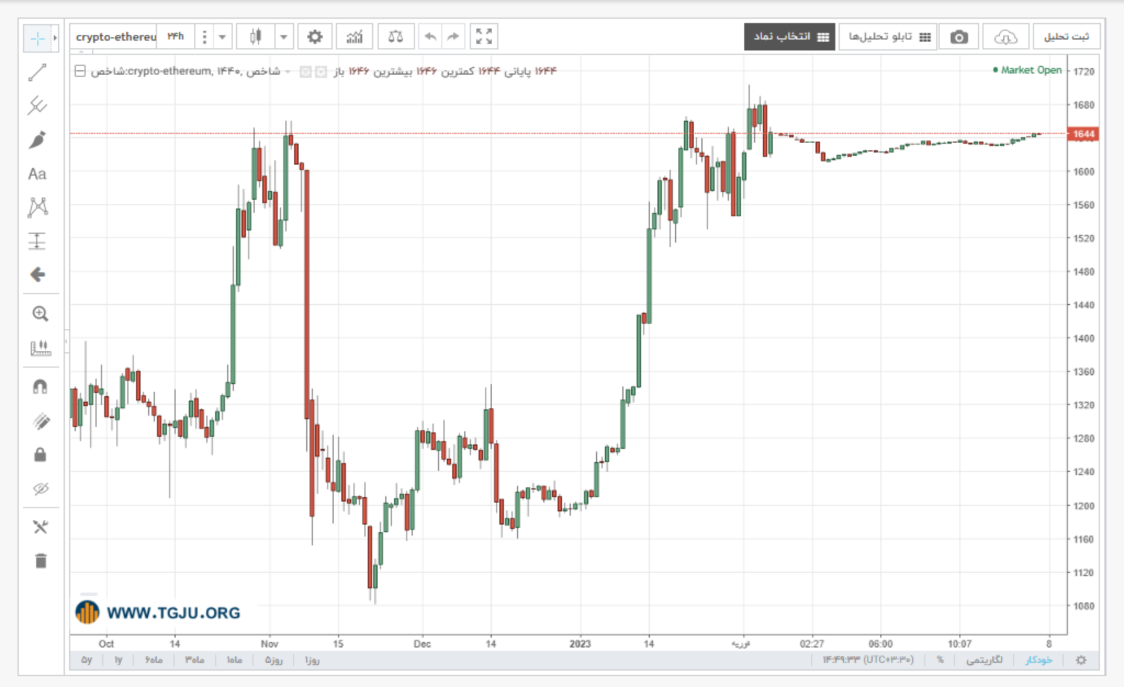Toggle the percent % scale
This screenshot has width=1124, height=687.
940,660
